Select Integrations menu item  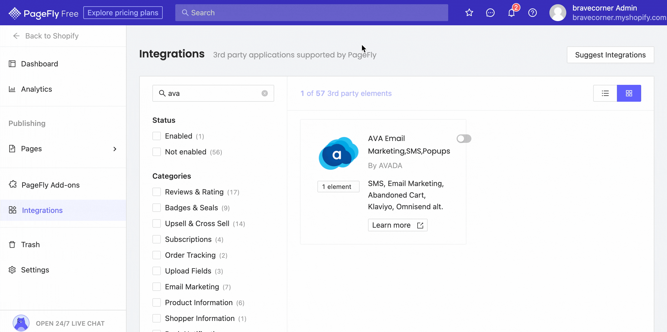[63, 210]
